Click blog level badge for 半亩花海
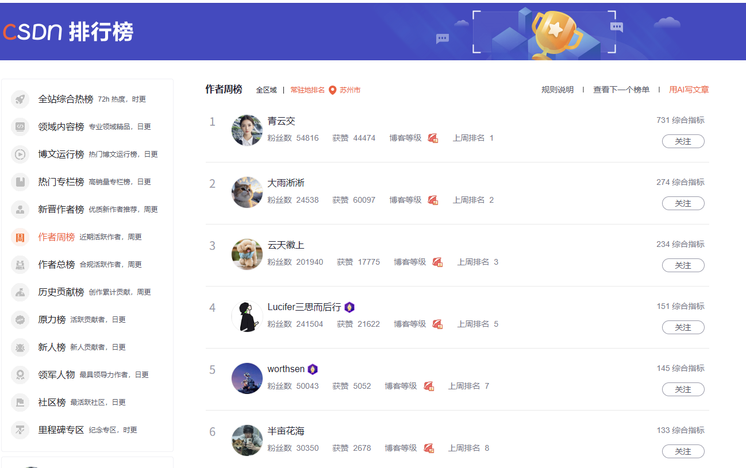Image resolution: width=746 pixels, height=468 pixels. tap(429, 448)
